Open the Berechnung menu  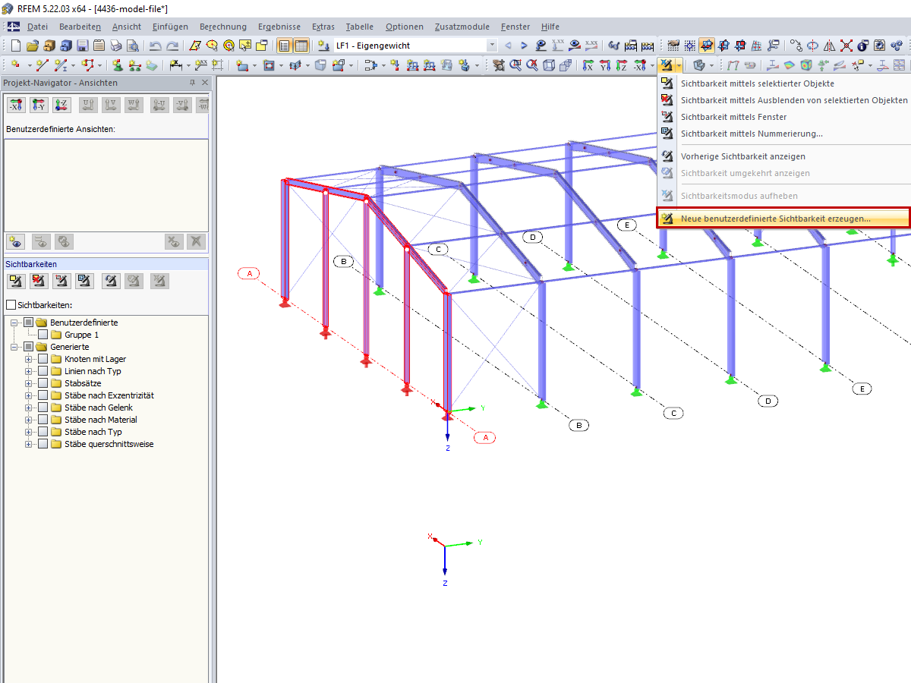[x=223, y=27]
